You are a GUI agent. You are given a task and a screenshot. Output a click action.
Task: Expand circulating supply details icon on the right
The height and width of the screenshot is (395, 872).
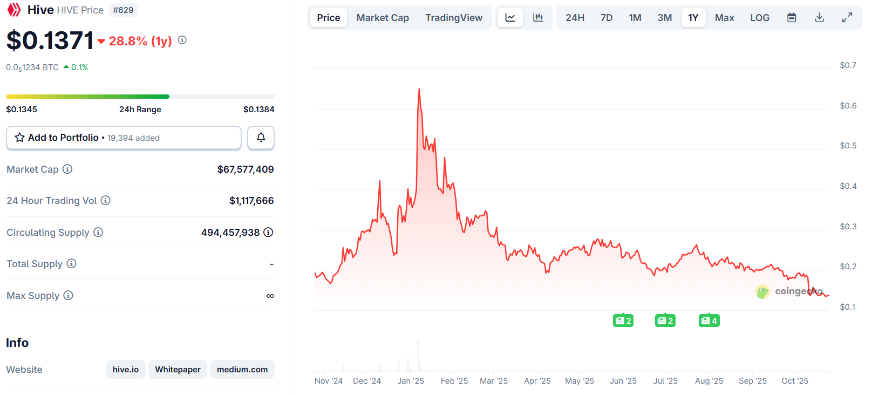coord(268,233)
